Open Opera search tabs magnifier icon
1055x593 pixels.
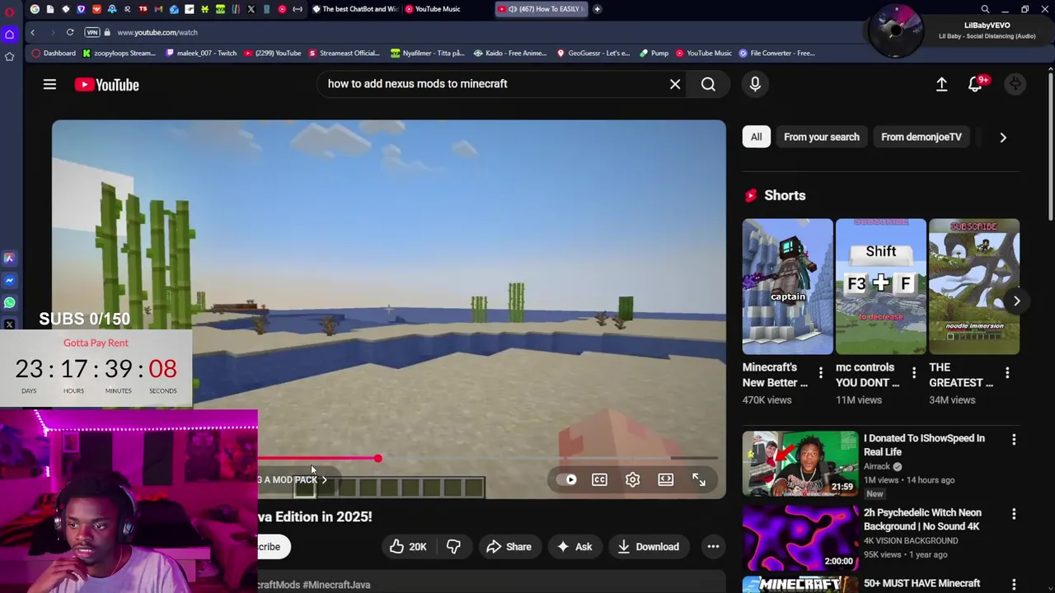click(985, 9)
